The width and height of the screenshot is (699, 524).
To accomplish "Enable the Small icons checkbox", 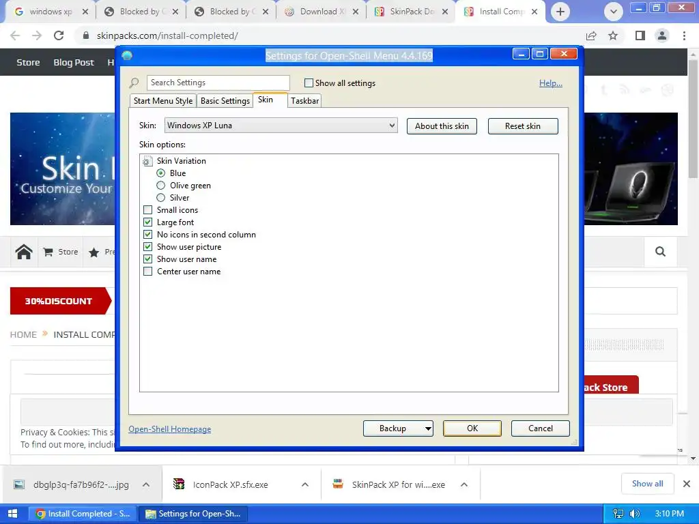I will pos(147,210).
